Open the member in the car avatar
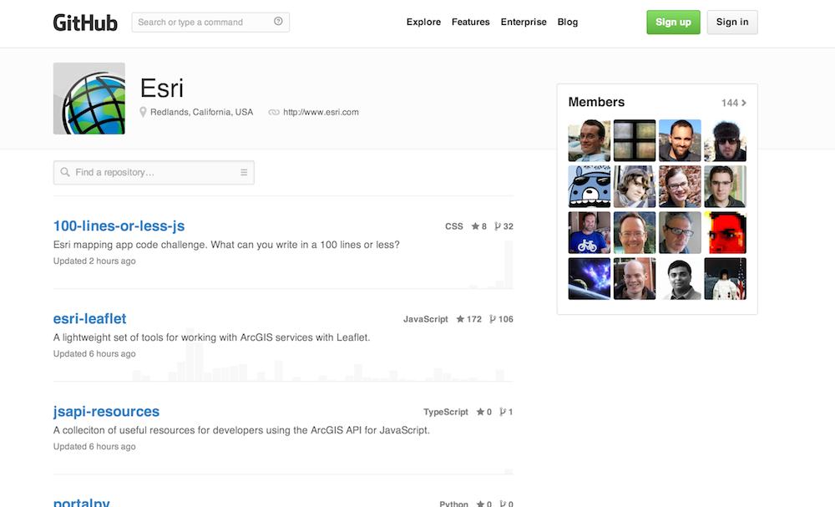The image size is (835, 507). coord(590,140)
